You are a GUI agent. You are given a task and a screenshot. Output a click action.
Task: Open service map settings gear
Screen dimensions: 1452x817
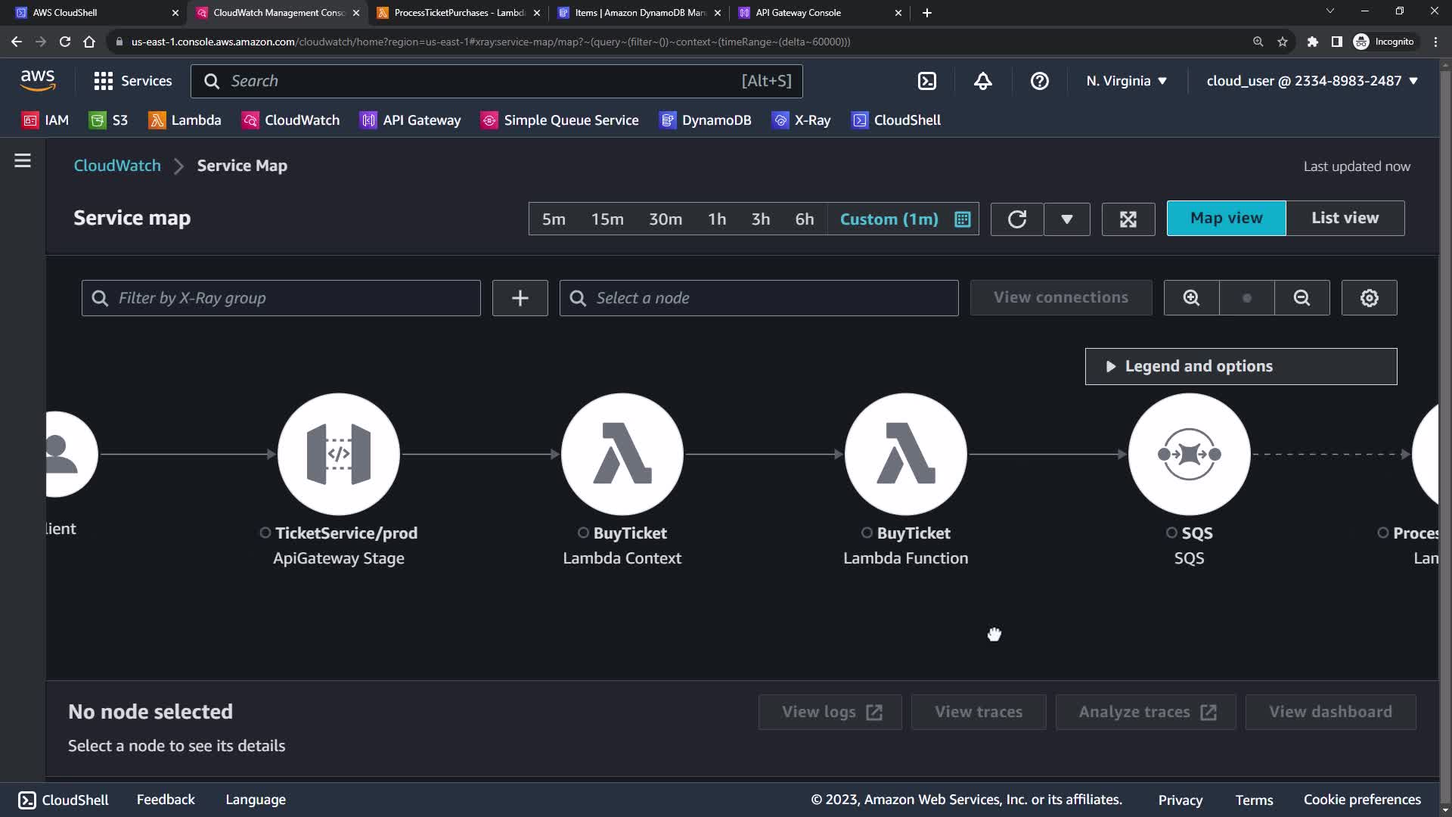[1369, 298]
